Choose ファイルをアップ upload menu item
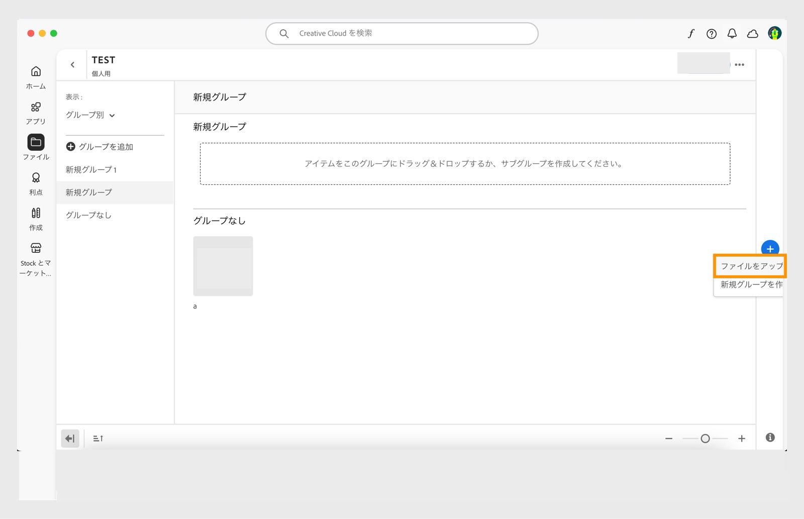This screenshot has height=519, width=804. (x=750, y=266)
